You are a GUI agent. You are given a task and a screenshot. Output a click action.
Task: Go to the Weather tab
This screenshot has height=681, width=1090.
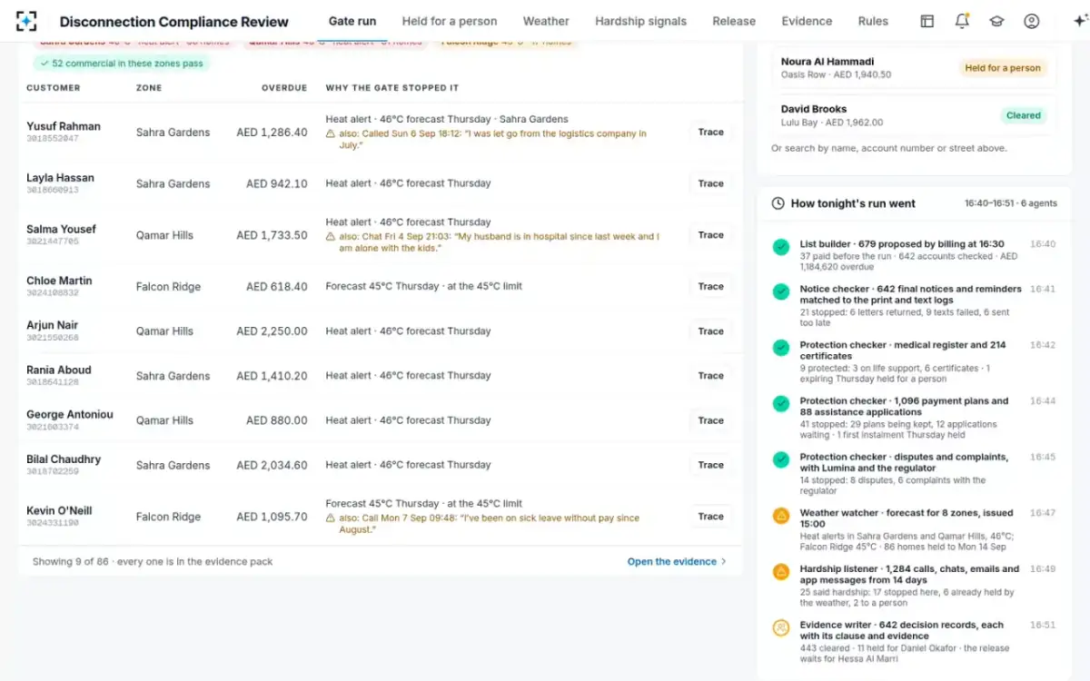click(546, 21)
